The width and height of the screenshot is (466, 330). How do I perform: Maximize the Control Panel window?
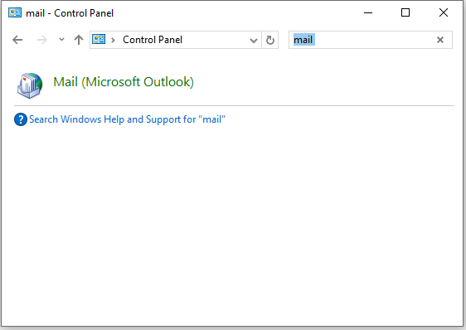pos(405,12)
